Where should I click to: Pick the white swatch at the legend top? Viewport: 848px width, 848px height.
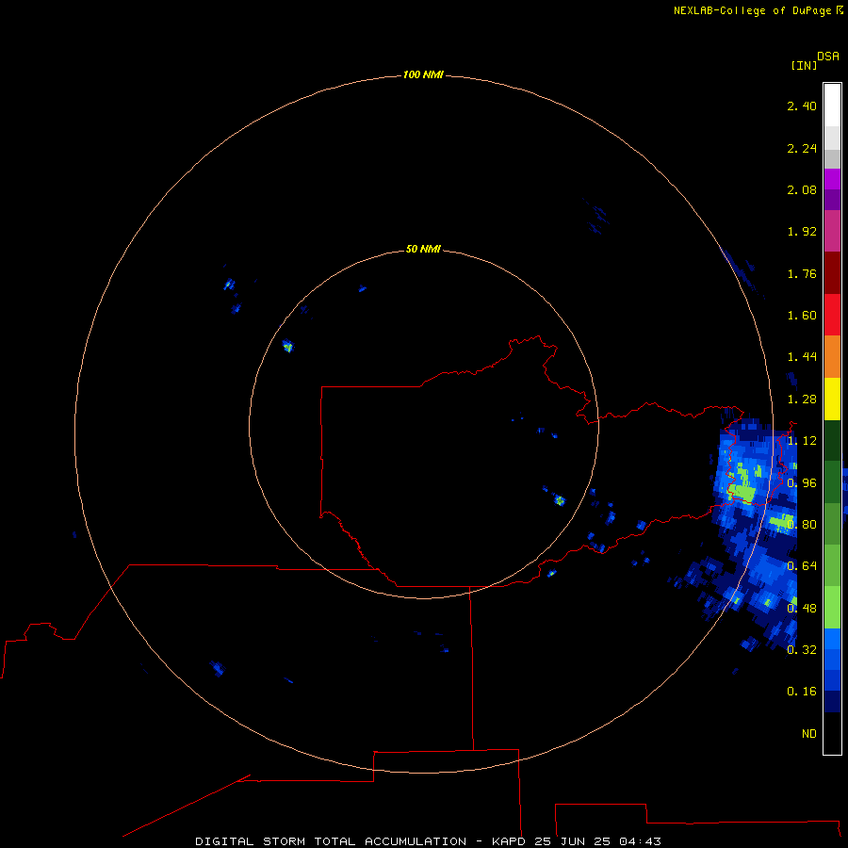832,105
